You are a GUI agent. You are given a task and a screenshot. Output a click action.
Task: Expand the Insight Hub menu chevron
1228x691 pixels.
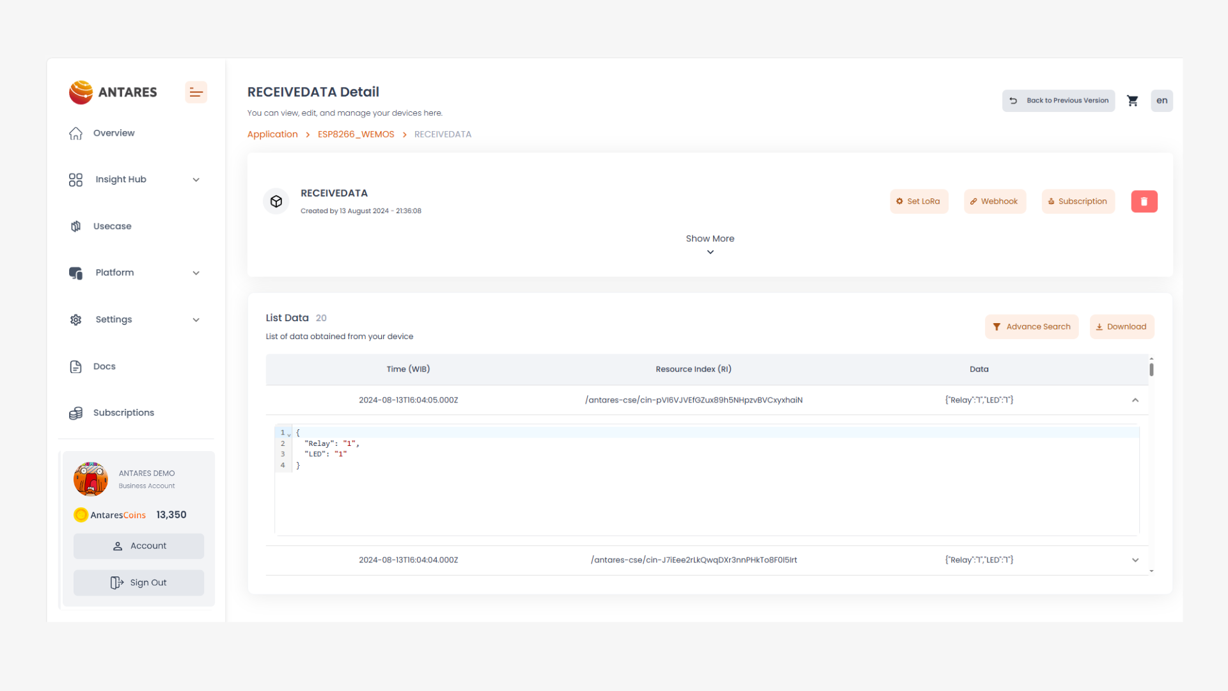[196, 180]
